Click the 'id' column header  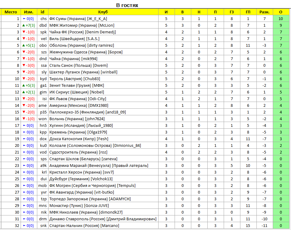coord(42,12)
